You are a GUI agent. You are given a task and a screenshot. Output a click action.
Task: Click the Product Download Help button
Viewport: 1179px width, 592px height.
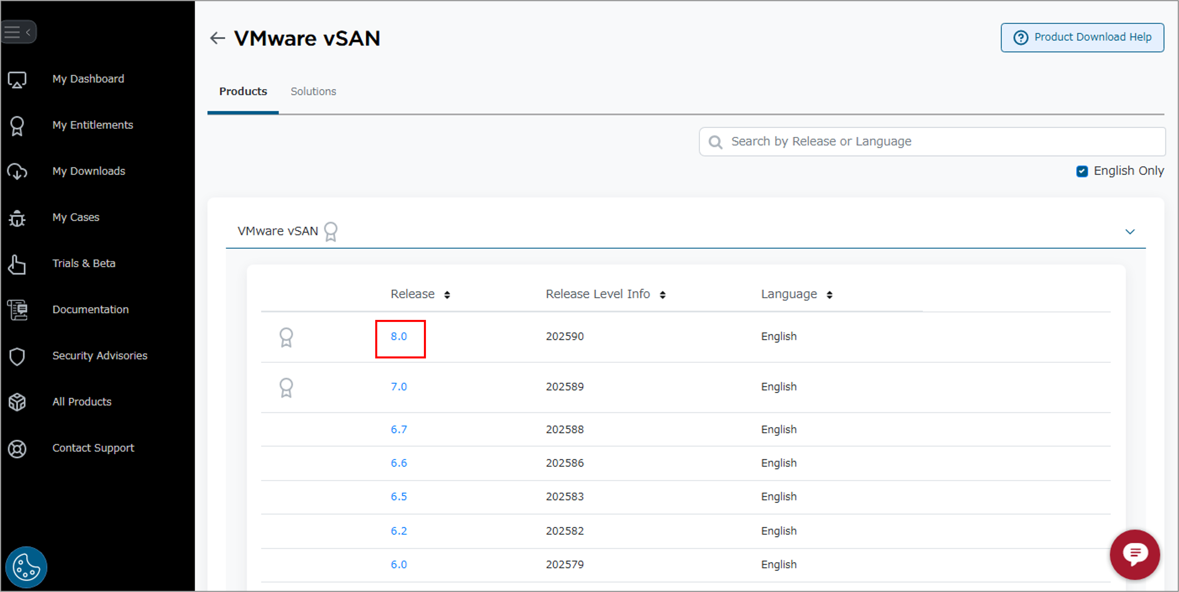click(1082, 38)
